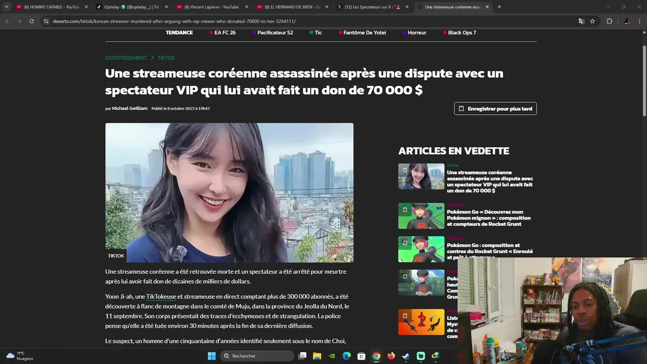Open the EA FC 26 trending link

(x=223, y=32)
